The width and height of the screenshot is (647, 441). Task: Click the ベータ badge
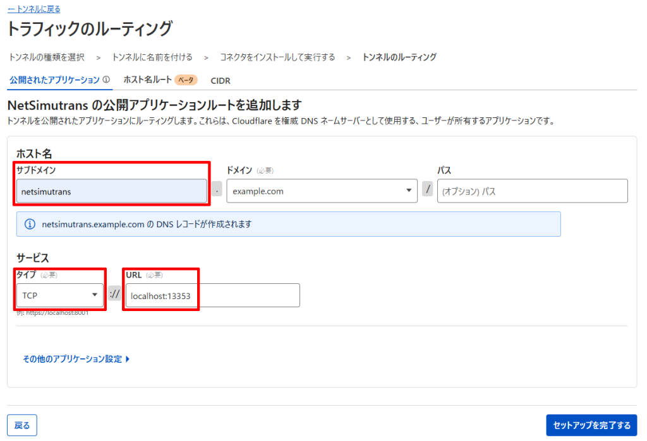tap(186, 80)
